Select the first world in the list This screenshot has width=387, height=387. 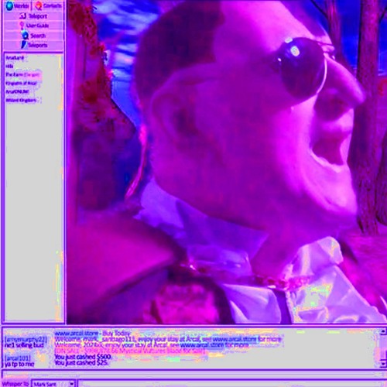point(15,58)
